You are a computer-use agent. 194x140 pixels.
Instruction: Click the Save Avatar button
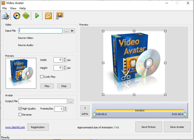(x=177, y=127)
